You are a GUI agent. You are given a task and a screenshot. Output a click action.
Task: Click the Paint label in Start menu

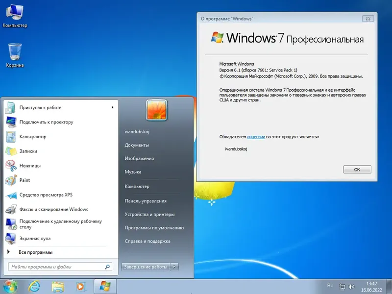tap(24, 180)
